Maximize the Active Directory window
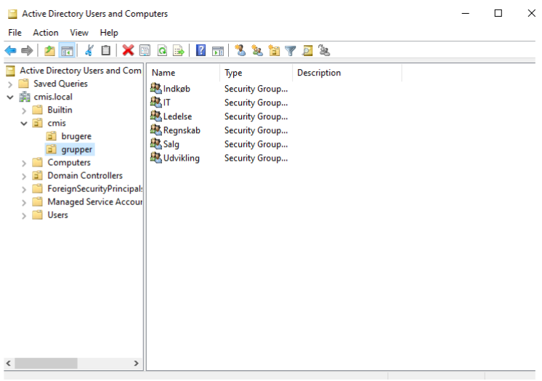The height and width of the screenshot is (381, 542). click(498, 13)
